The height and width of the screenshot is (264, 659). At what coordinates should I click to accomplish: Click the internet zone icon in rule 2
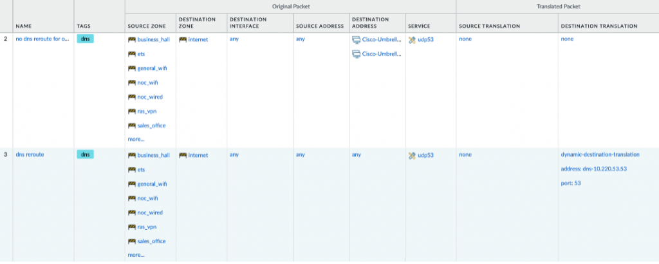pyautogui.click(x=183, y=39)
